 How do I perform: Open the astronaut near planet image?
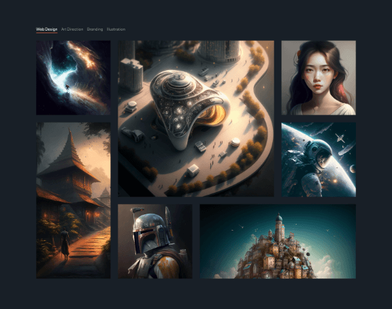[318, 159]
